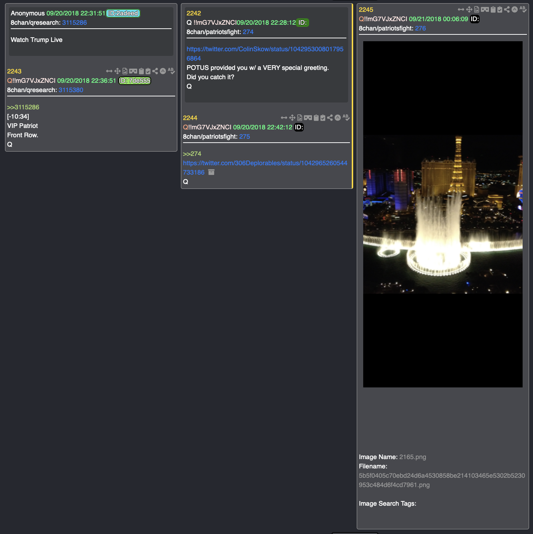
Task: Click the image file icon on post 2244
Action: [300, 118]
